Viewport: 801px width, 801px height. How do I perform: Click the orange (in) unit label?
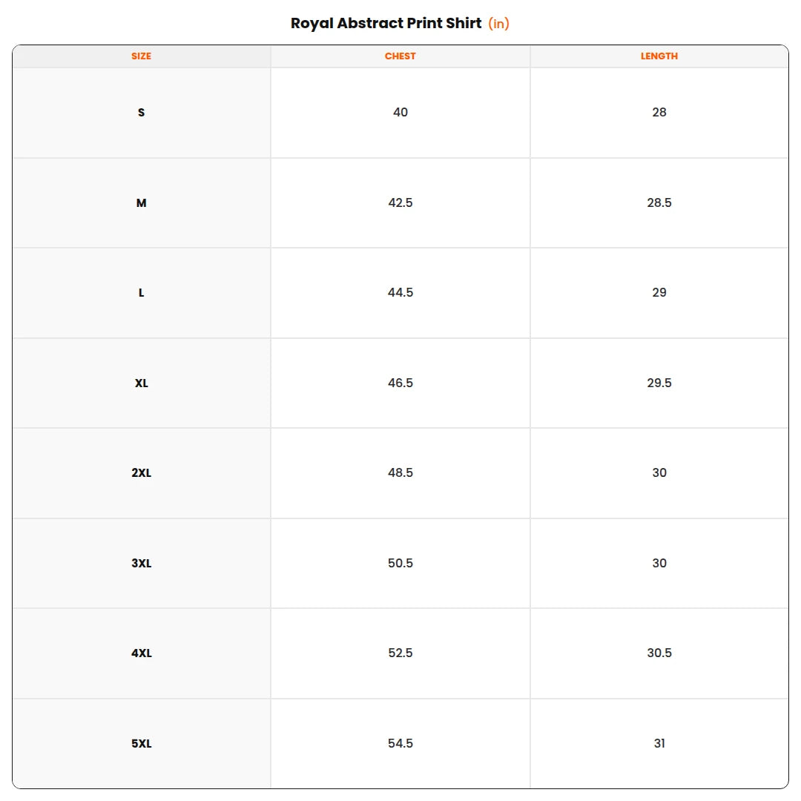click(498, 24)
